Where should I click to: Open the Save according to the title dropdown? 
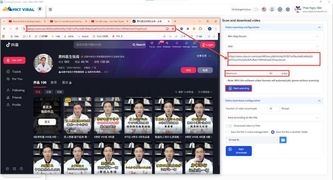click(273, 118)
